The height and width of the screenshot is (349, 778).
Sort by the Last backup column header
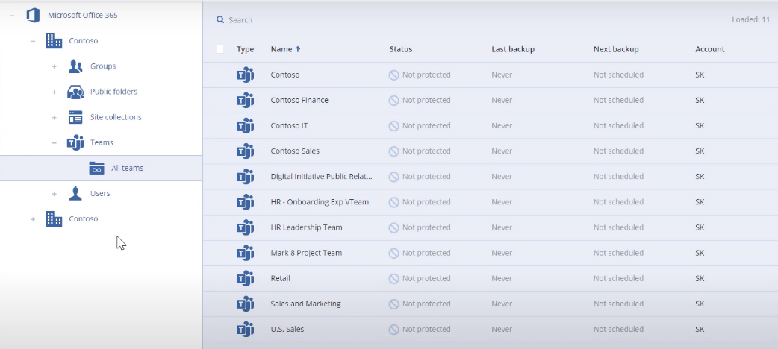click(513, 49)
